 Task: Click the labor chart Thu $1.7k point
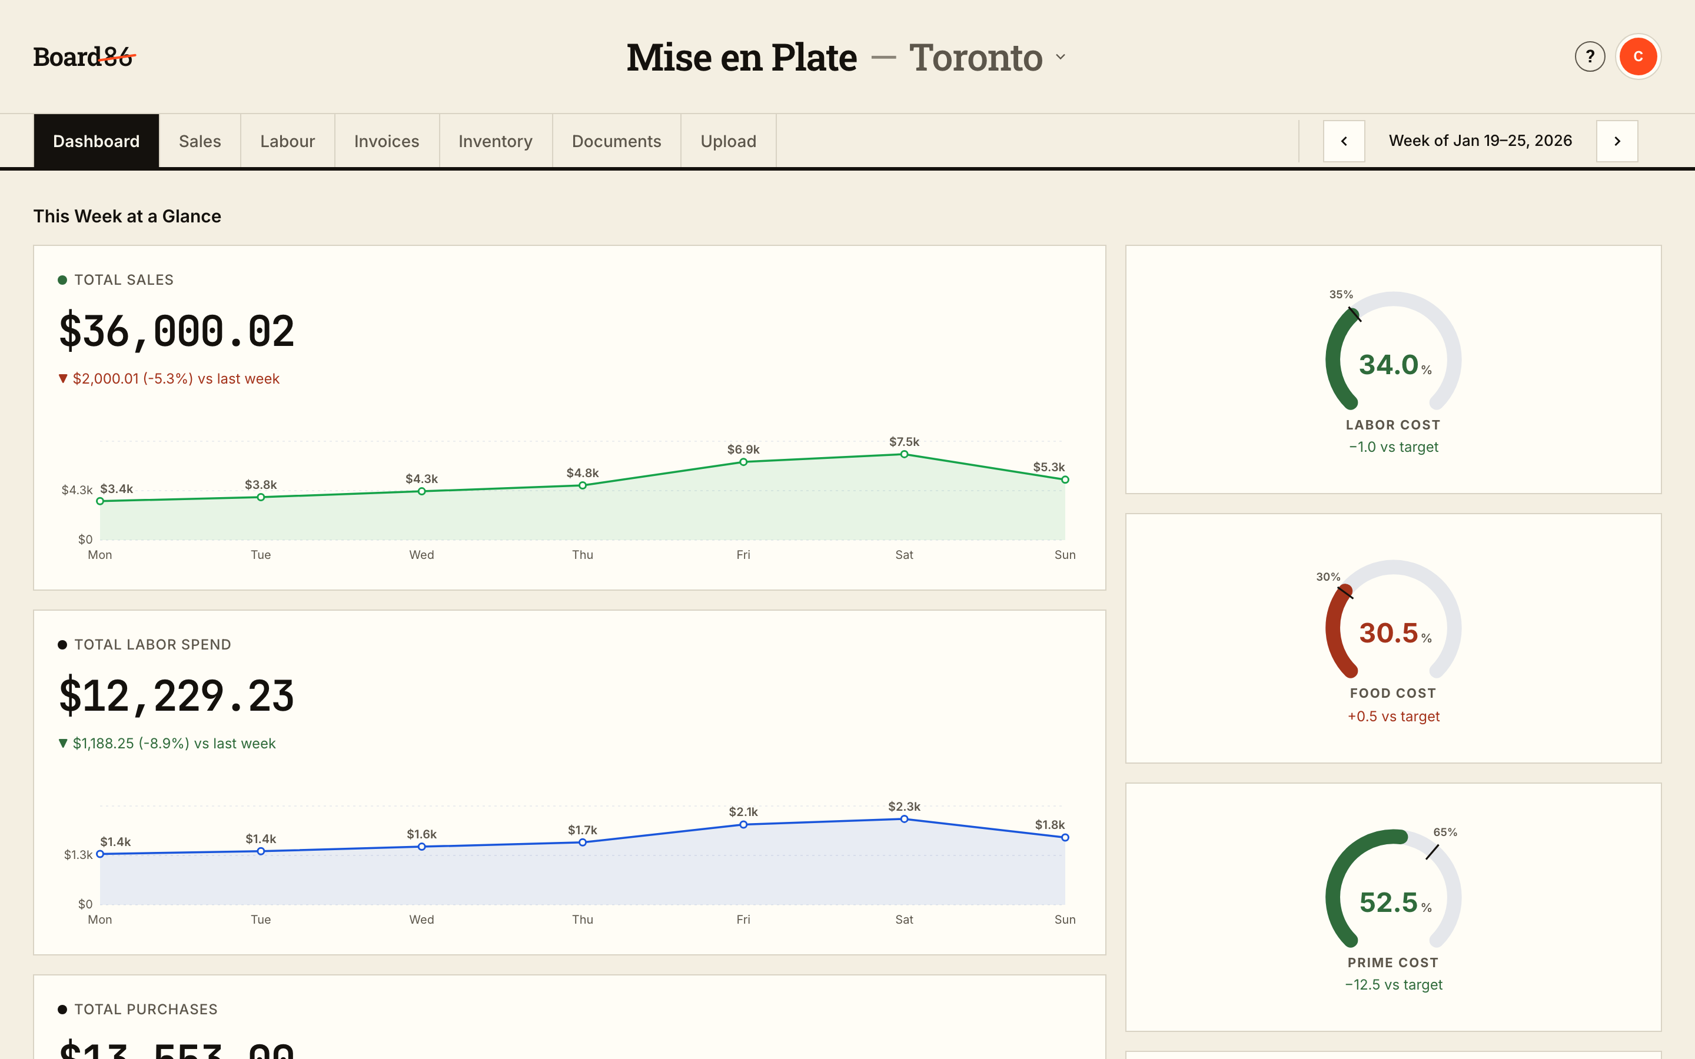tap(582, 842)
